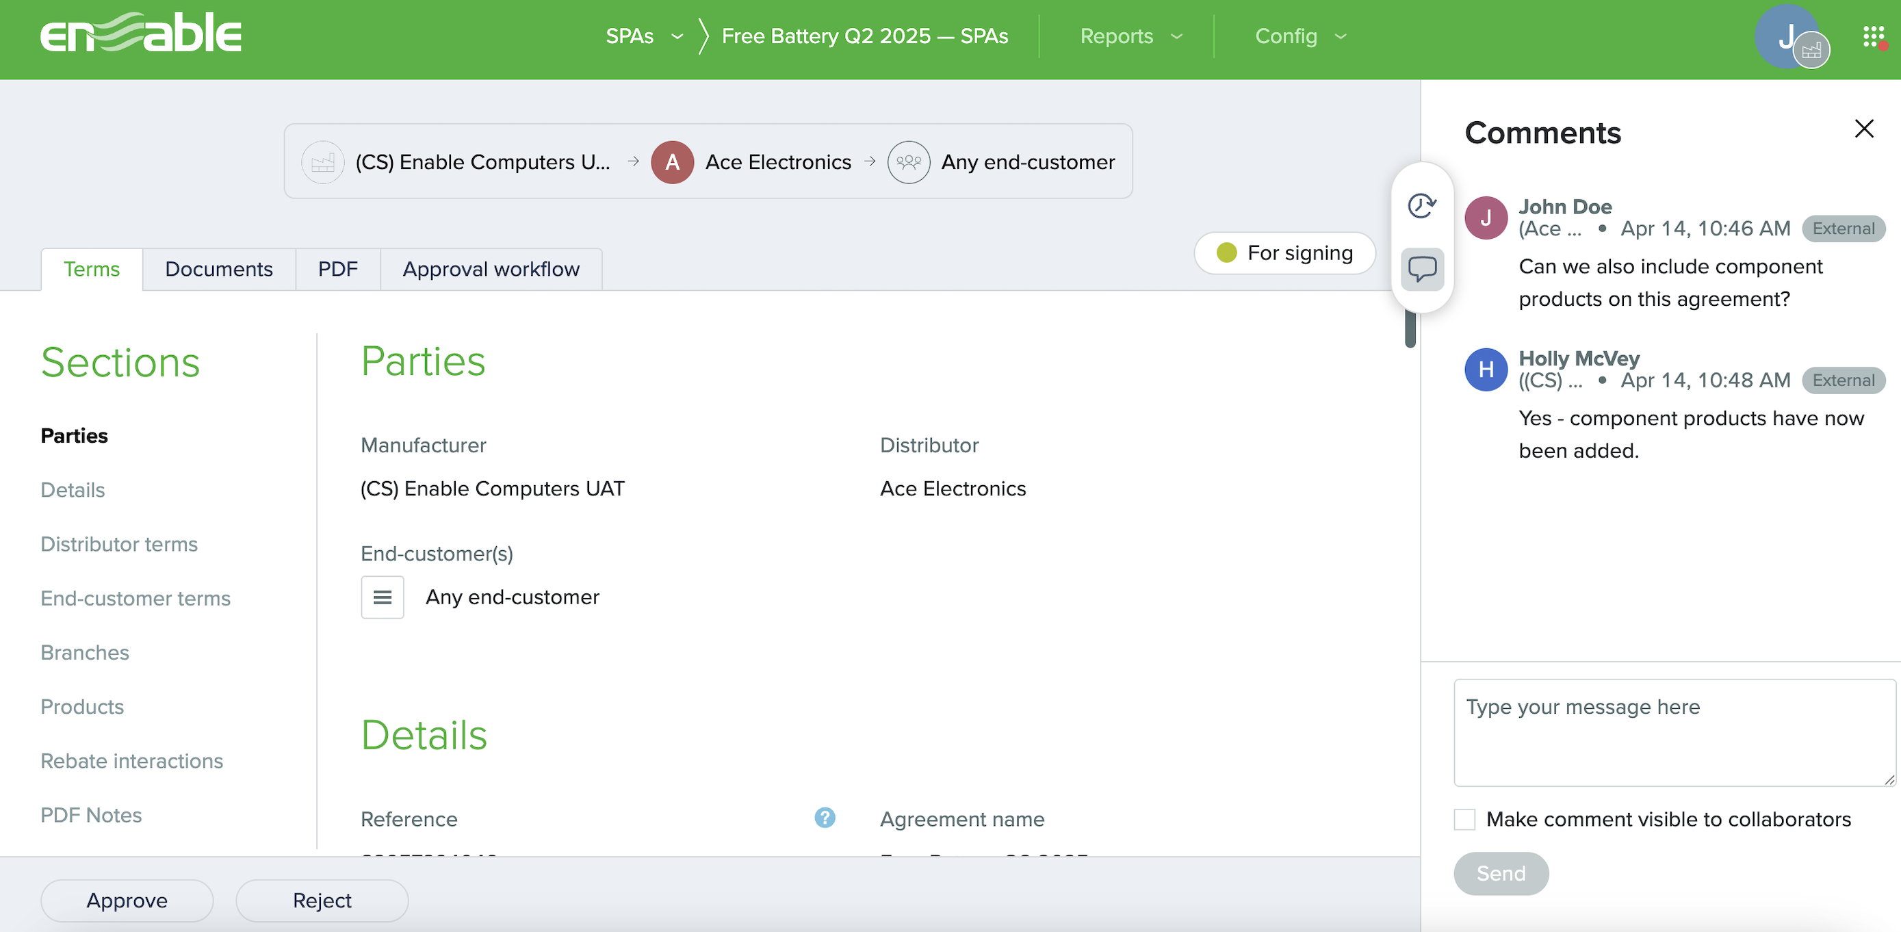Click the 'Holly McVey' commenter name
This screenshot has height=932, width=1901.
[x=1579, y=359]
